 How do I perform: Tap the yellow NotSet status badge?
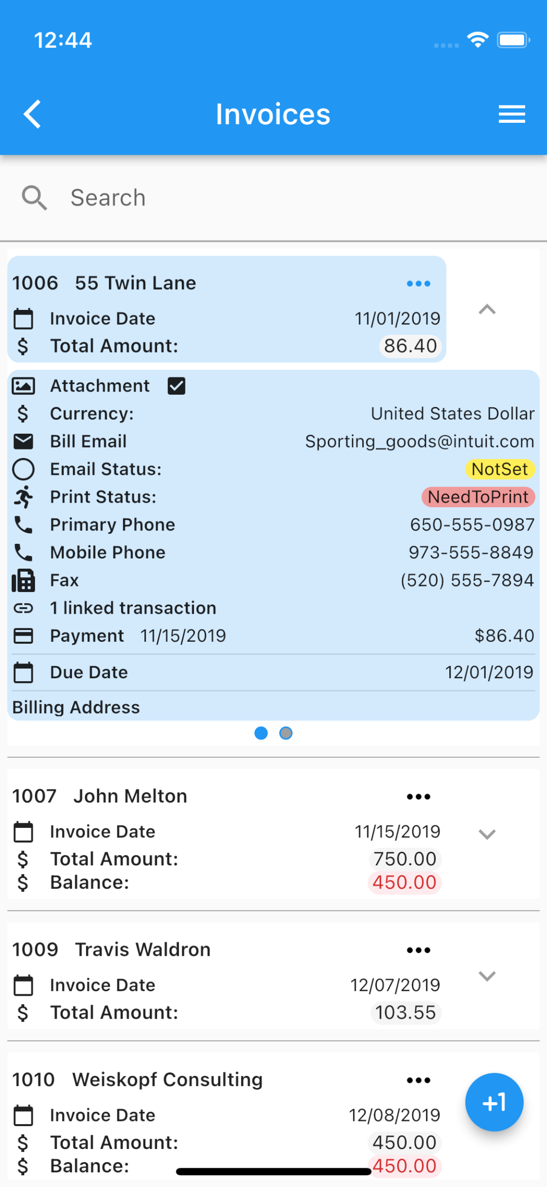(x=500, y=469)
